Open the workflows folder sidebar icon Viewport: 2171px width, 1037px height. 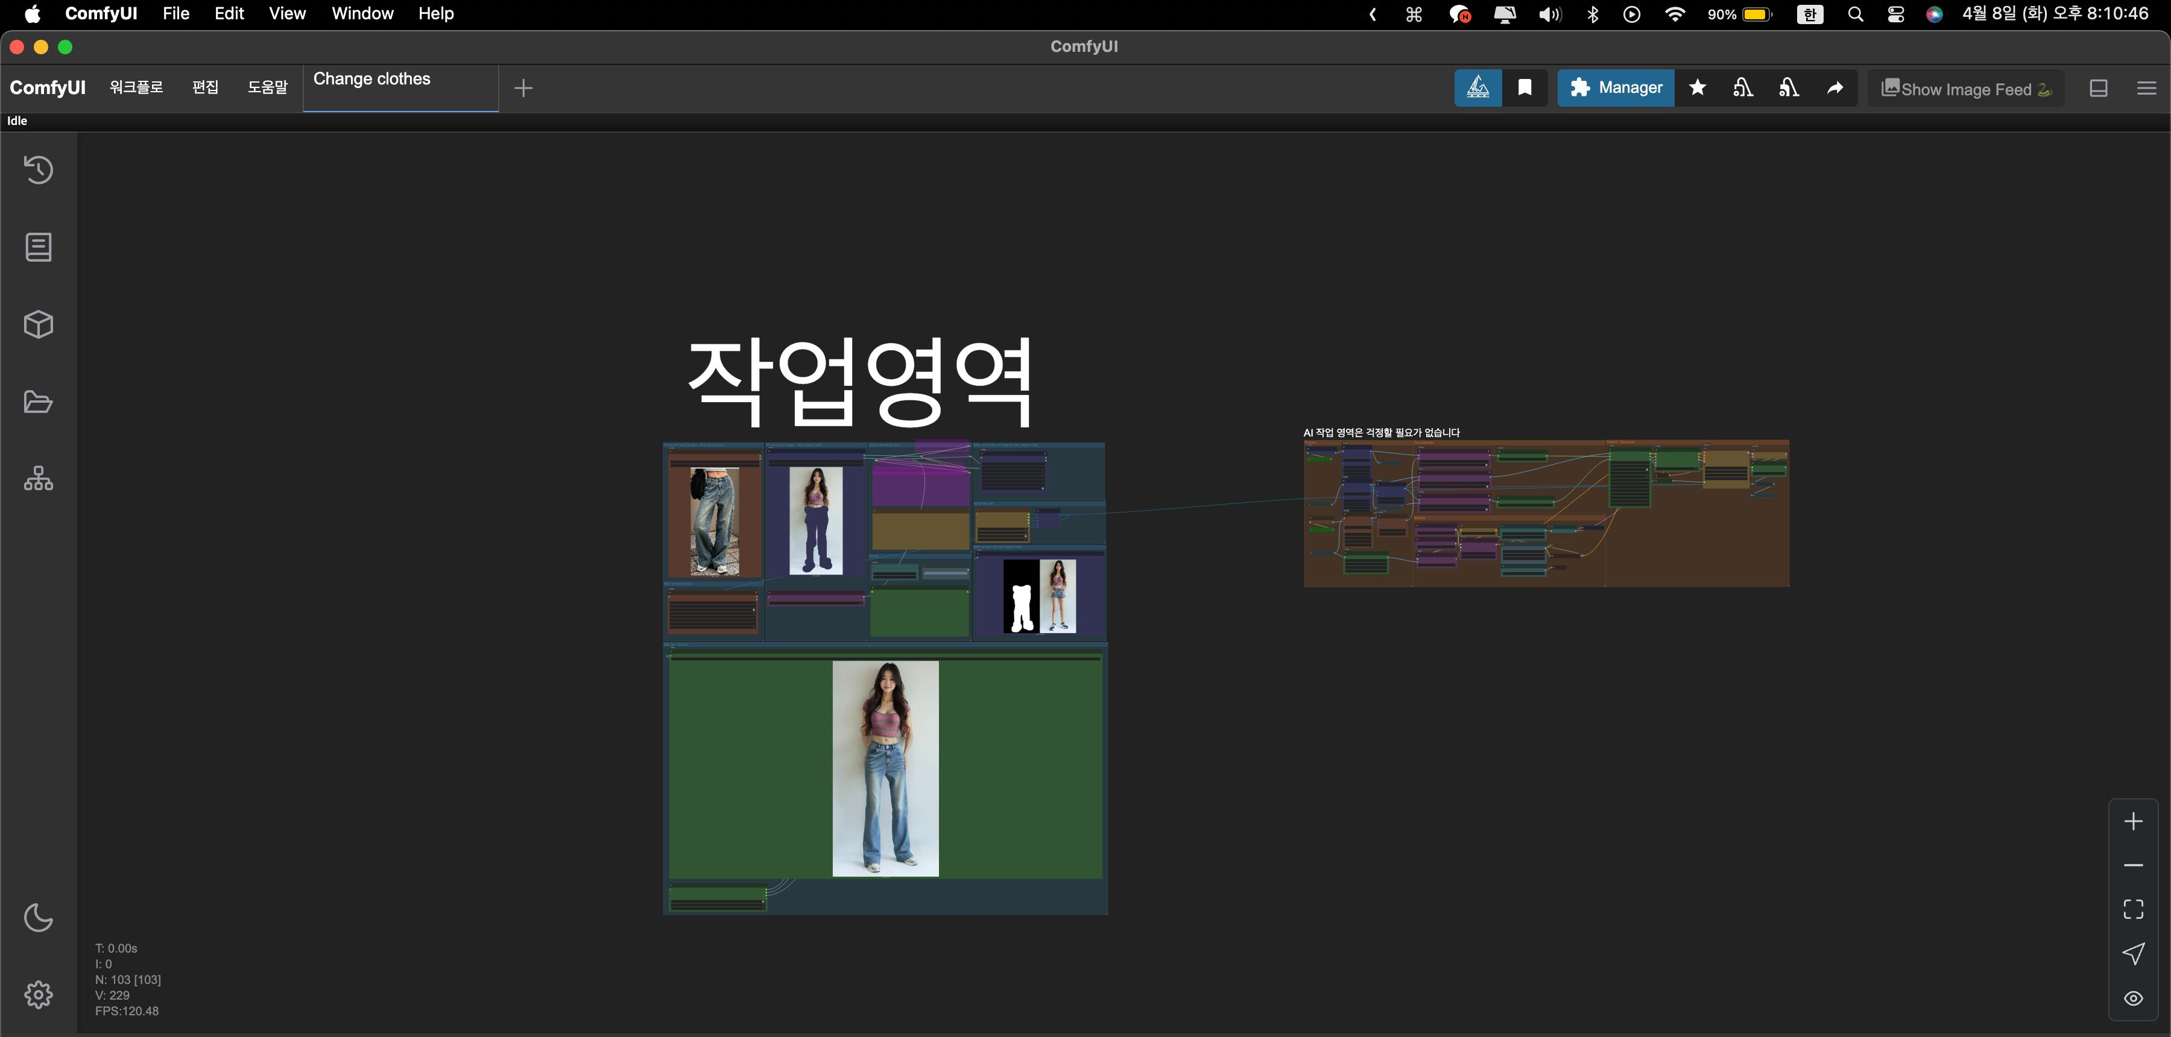coord(38,402)
